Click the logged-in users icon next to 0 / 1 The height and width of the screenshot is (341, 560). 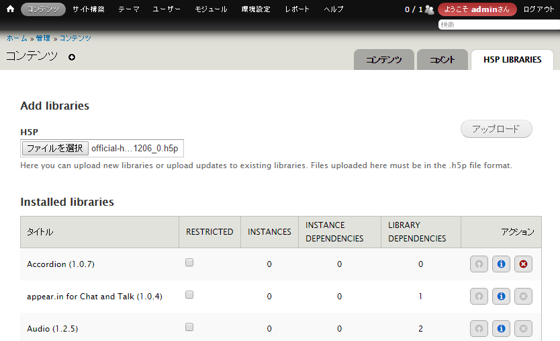pyautogui.click(x=430, y=9)
